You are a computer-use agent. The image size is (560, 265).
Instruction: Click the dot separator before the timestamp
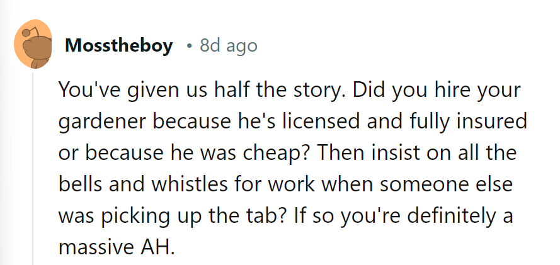pos(189,47)
